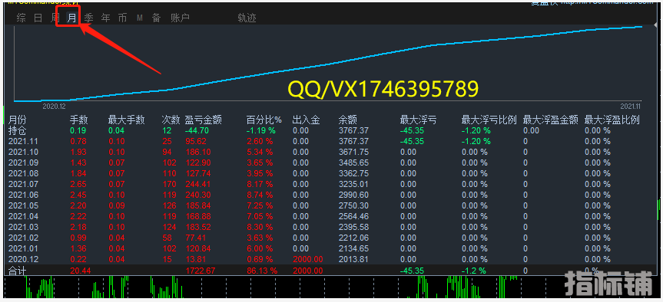Select the 2021.07 month row
Screen dimensions: 663x302
[x=23, y=184]
